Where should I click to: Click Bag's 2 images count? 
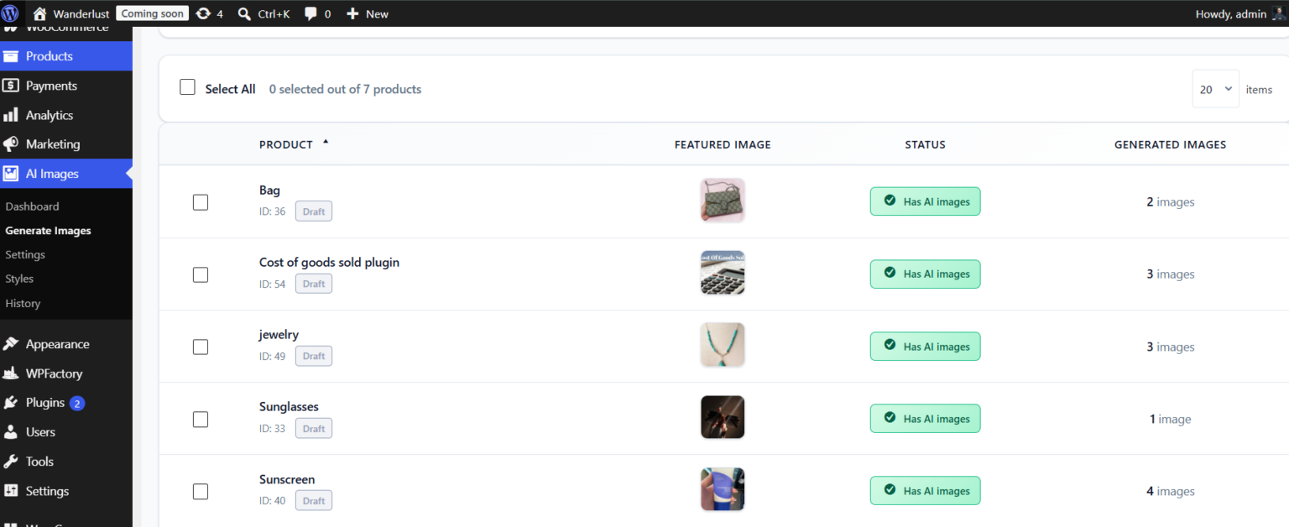pos(1171,202)
